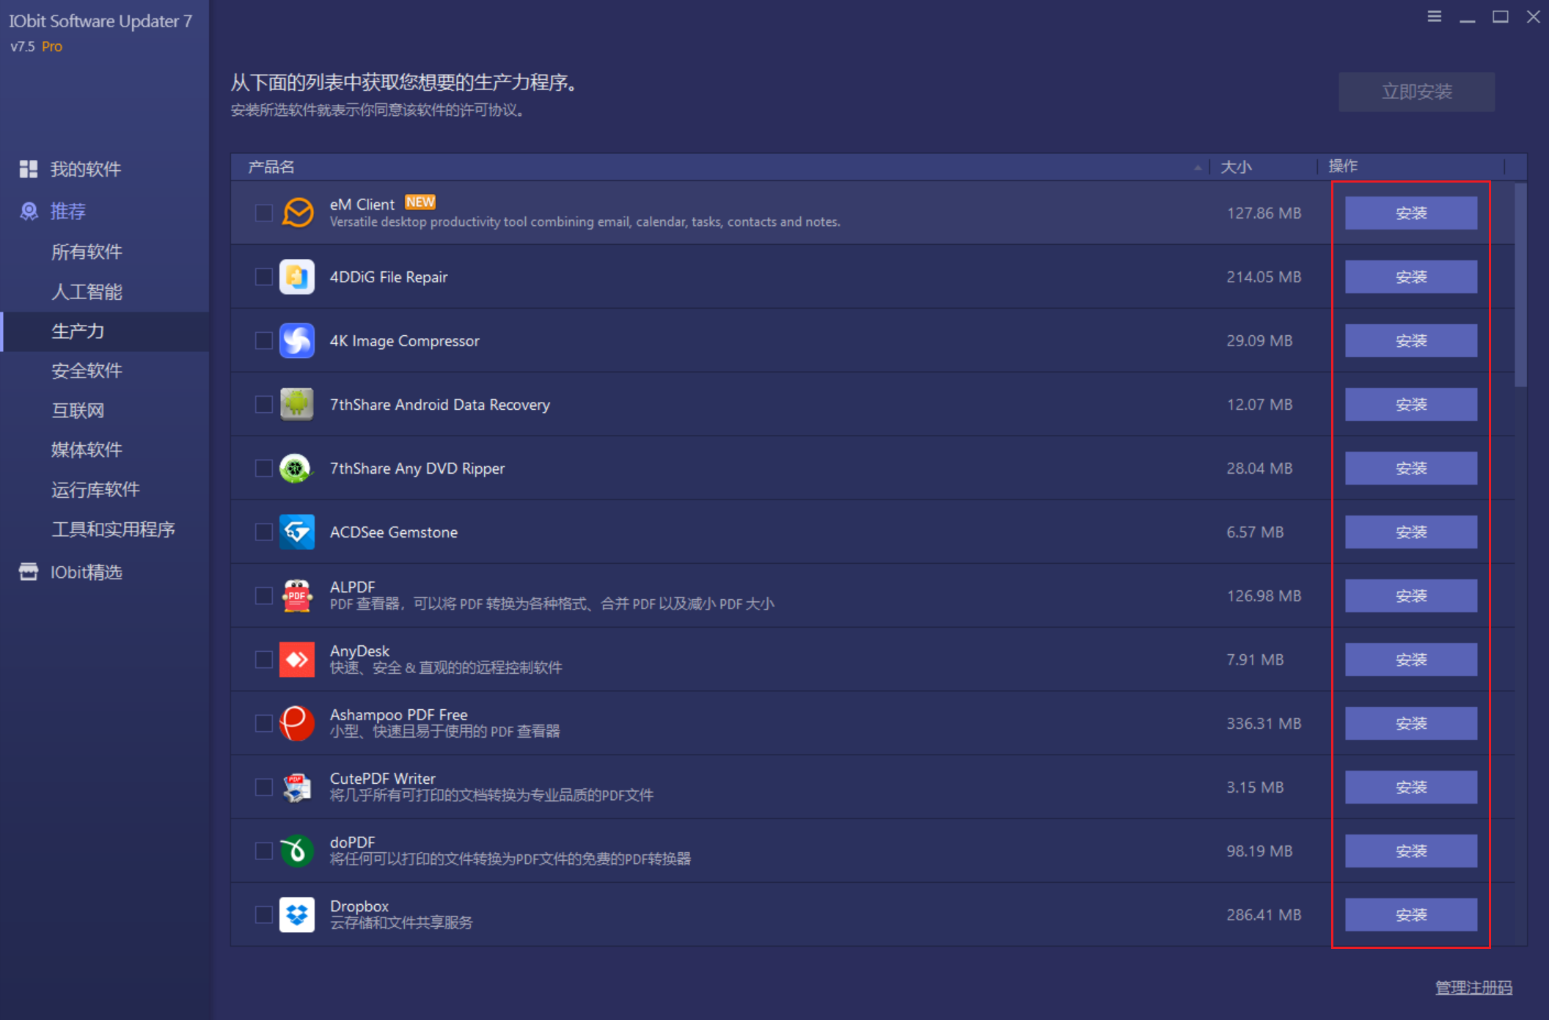The image size is (1549, 1020).
Task: Click the Ashampoo PDF Free icon
Action: pos(297,723)
